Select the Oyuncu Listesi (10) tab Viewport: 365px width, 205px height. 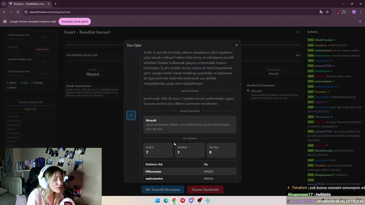pos(30,102)
